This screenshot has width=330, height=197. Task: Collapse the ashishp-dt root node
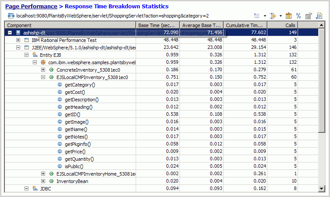(x=10, y=33)
